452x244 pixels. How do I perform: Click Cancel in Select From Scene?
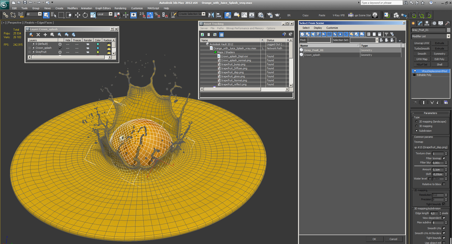pos(393,239)
